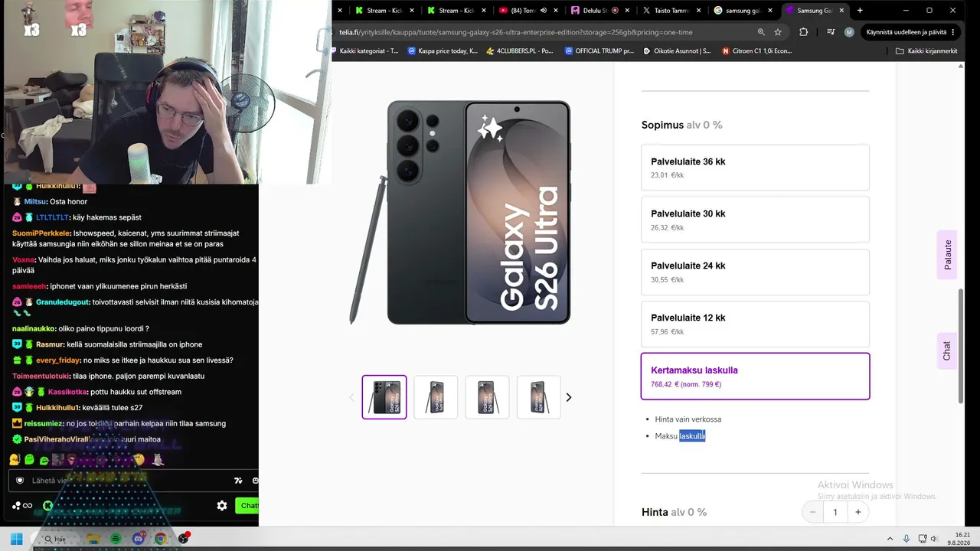Screen dimensions: 980x551
Task: Close the Samsung Galaxy Telia tab
Action: pos(843,11)
